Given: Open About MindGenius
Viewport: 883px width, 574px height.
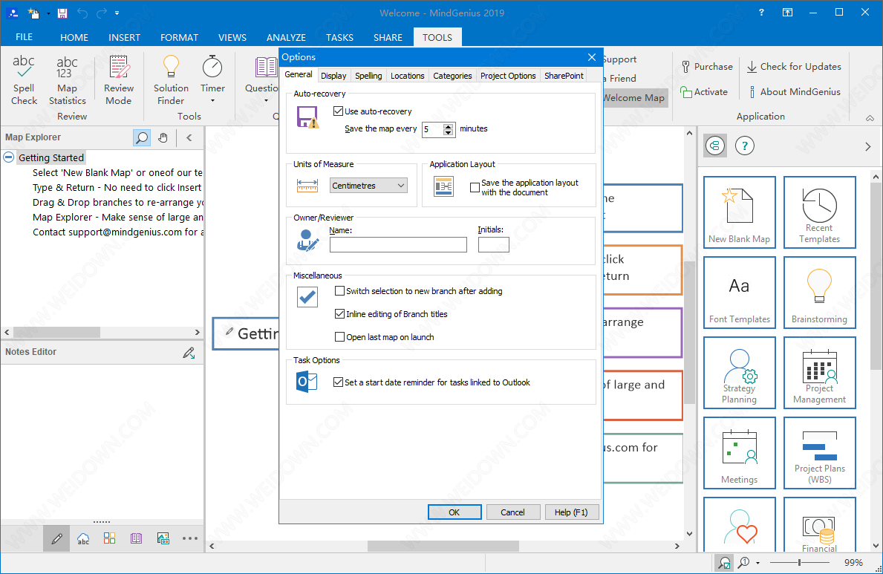Looking at the screenshot, I should click(x=793, y=92).
